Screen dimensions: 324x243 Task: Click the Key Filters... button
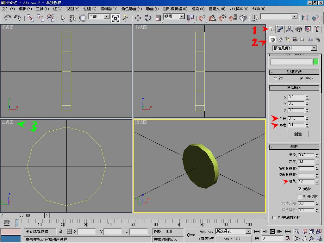coord(234,239)
